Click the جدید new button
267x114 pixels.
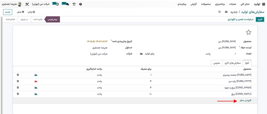click(8, 12)
